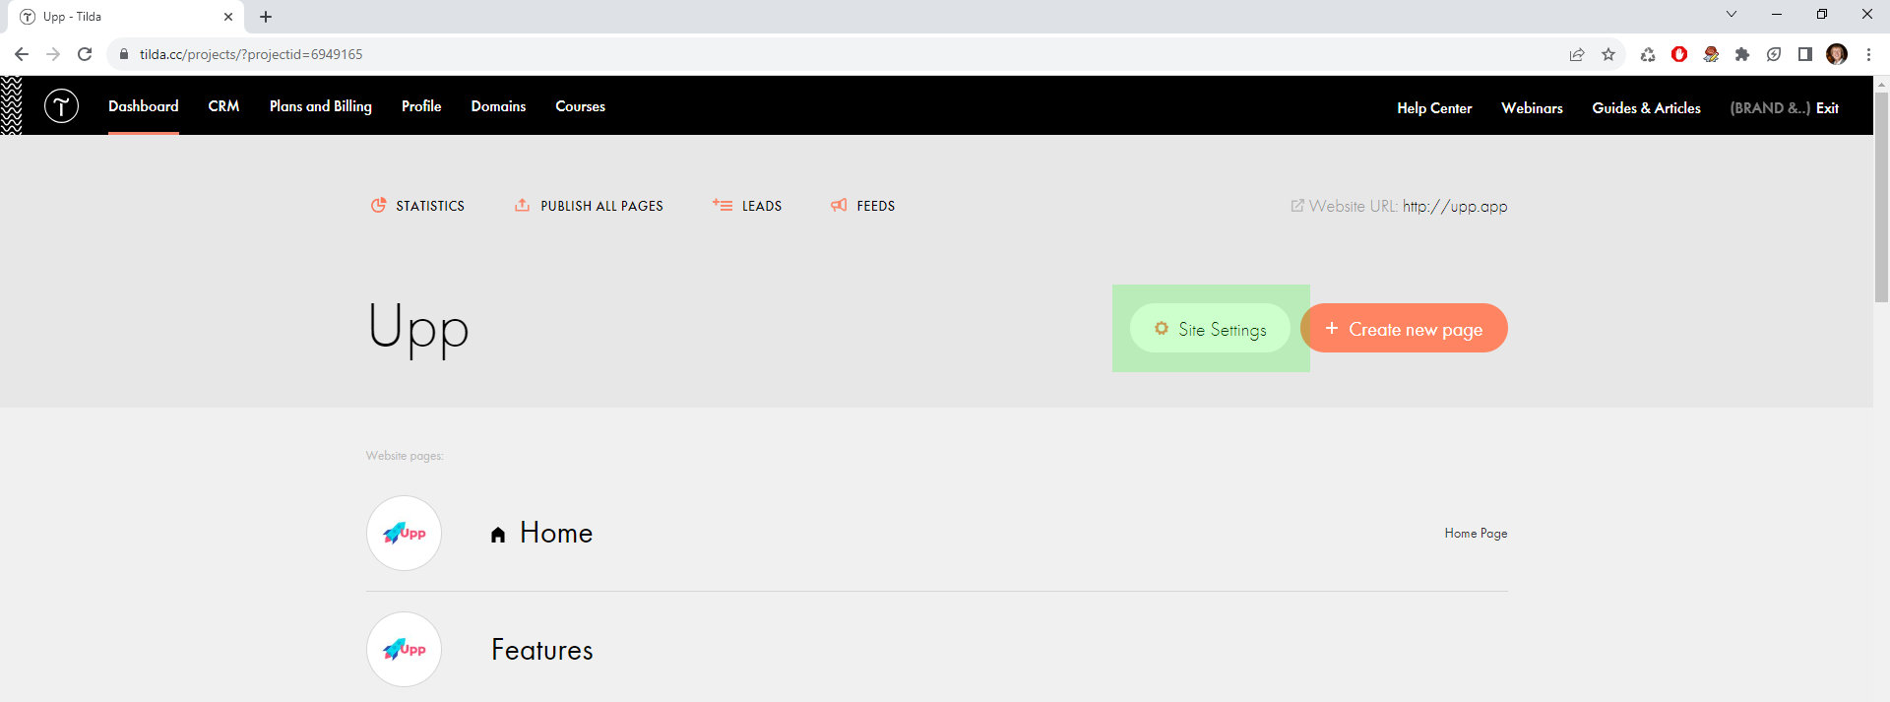The width and height of the screenshot is (1890, 702).
Task: Open the Statistics pie chart icon
Action: pos(378,205)
